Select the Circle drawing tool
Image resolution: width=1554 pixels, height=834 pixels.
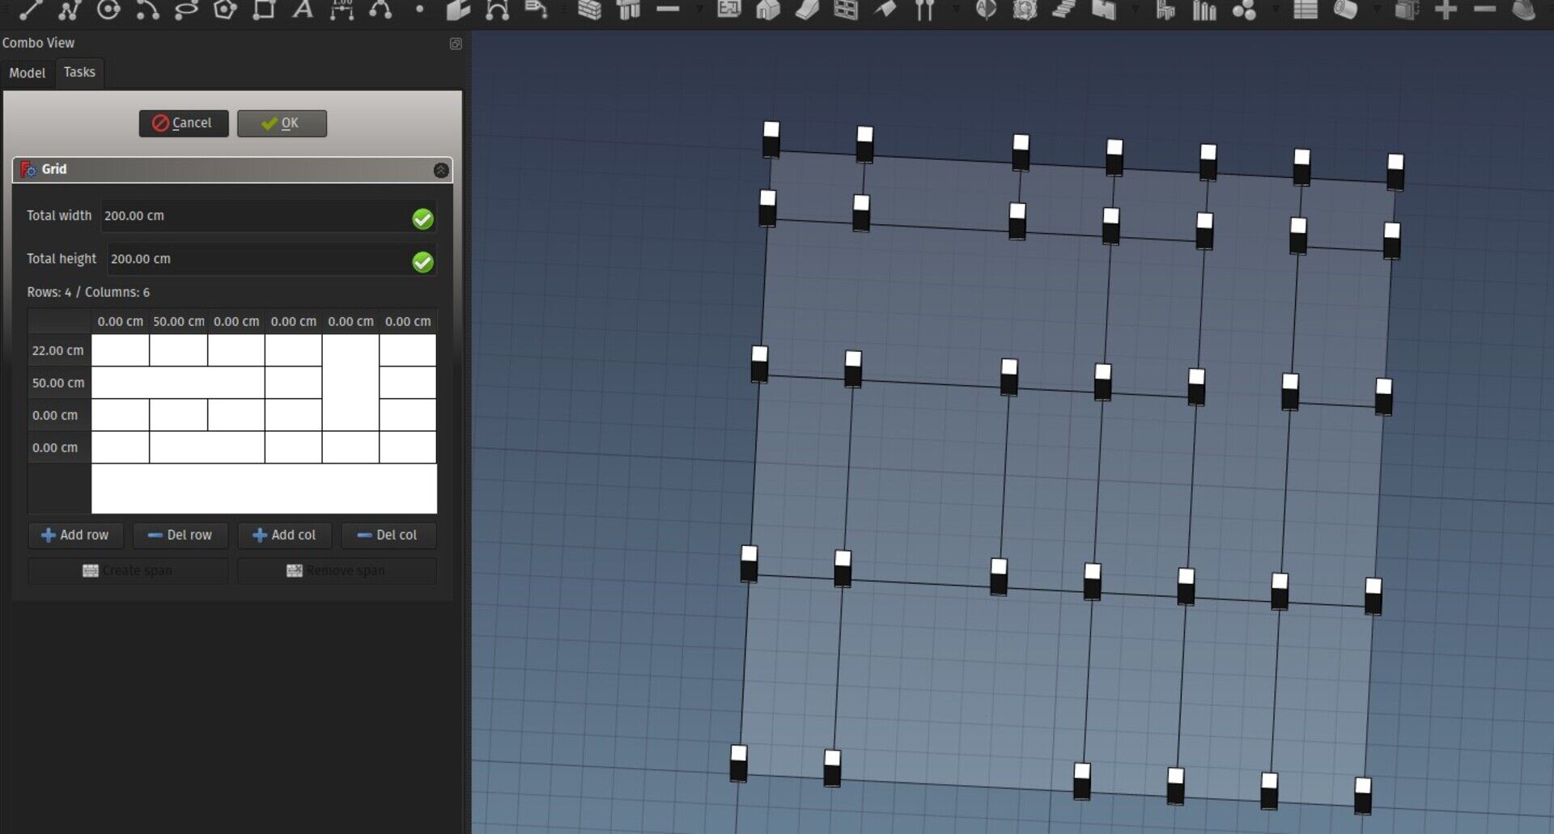coord(108,9)
